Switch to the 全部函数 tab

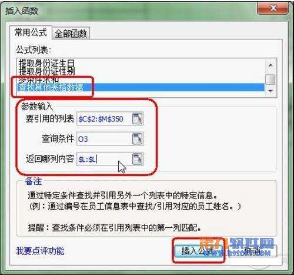71,34
